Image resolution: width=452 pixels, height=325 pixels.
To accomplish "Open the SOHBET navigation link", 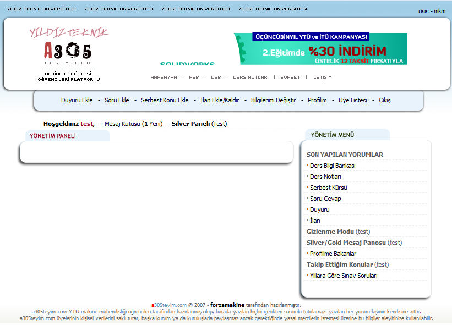I will click(x=290, y=77).
